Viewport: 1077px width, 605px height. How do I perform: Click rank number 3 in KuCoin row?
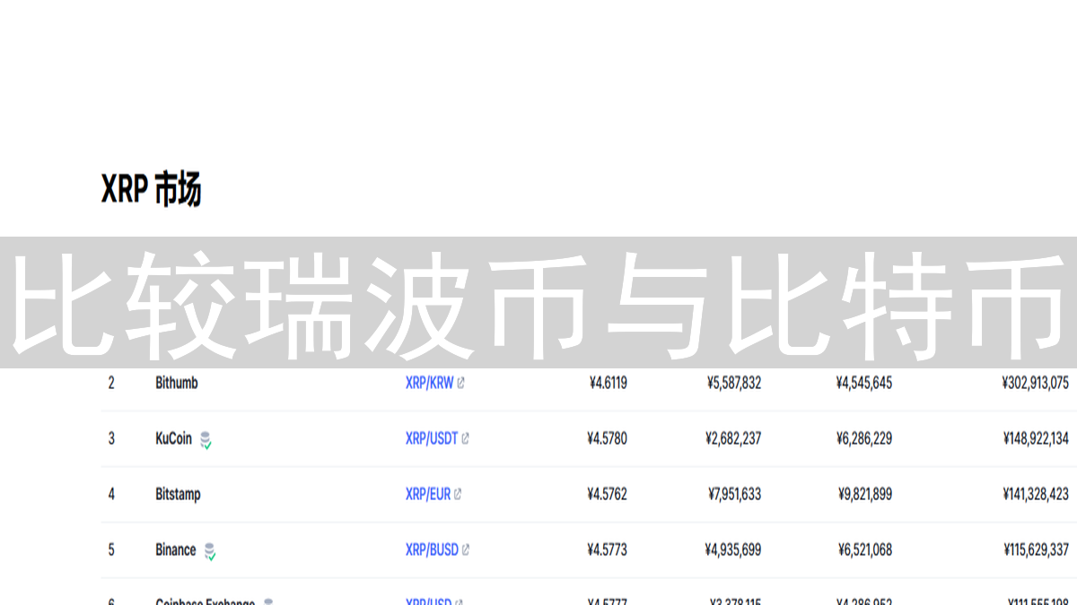111,438
